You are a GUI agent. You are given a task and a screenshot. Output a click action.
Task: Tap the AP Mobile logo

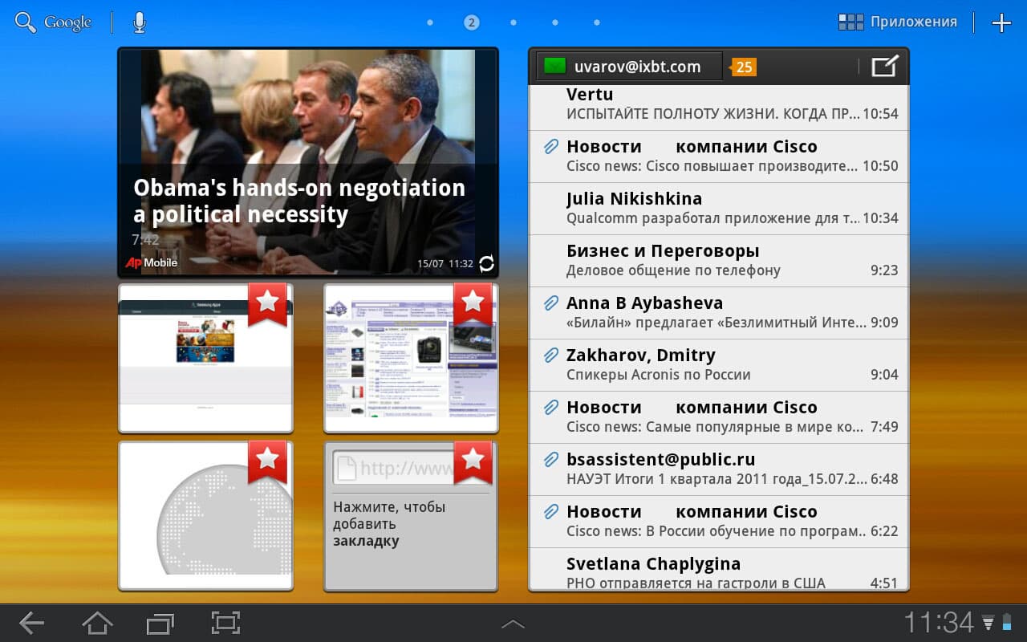coord(151,262)
